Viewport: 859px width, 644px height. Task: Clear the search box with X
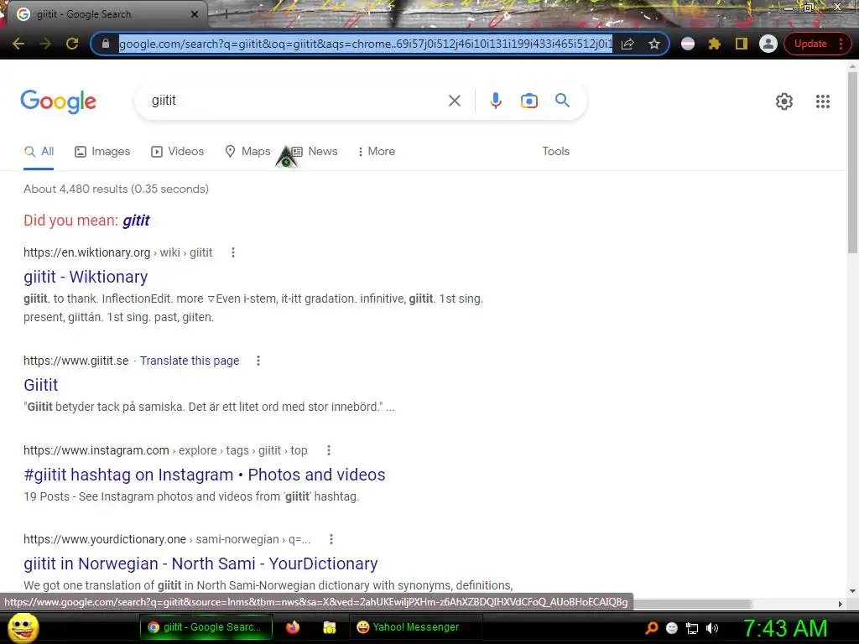[454, 101]
